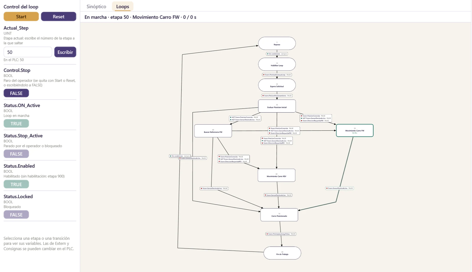Click the Actual_Step heading

16,28
